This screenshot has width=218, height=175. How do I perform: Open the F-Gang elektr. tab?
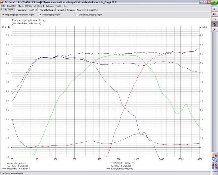91,10
